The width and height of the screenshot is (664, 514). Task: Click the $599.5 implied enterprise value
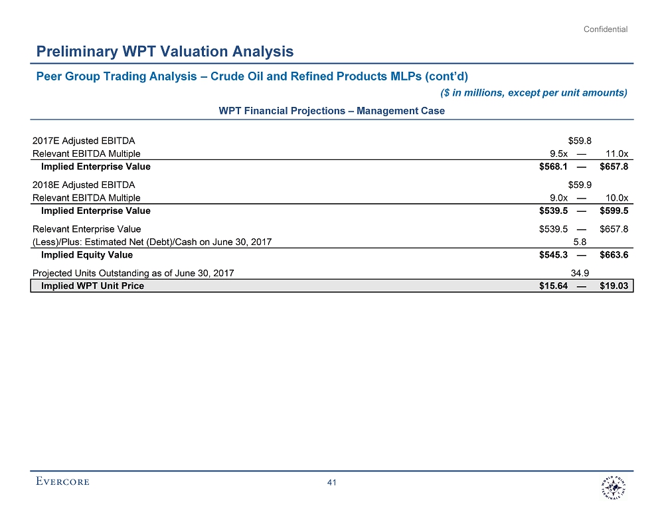click(614, 211)
